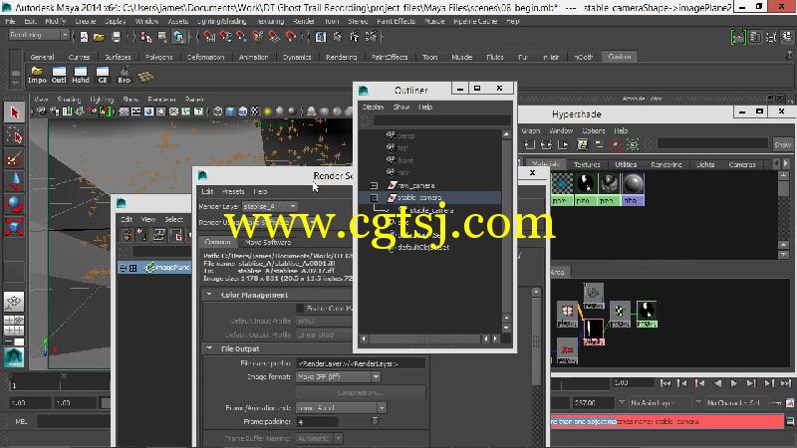Click the New Scene icon in status line
The height and width of the screenshot is (448, 797).
coord(84,37)
